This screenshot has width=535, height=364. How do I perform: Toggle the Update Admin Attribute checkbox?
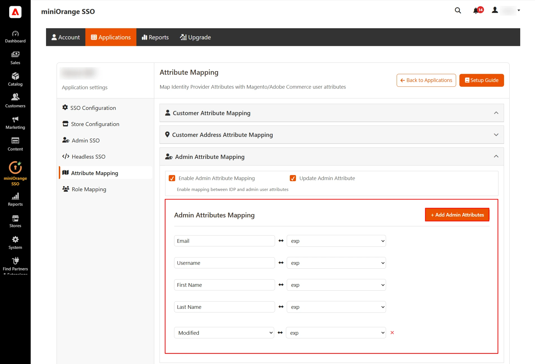coord(293,178)
